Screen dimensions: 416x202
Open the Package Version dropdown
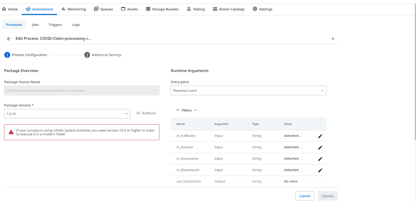(67, 114)
